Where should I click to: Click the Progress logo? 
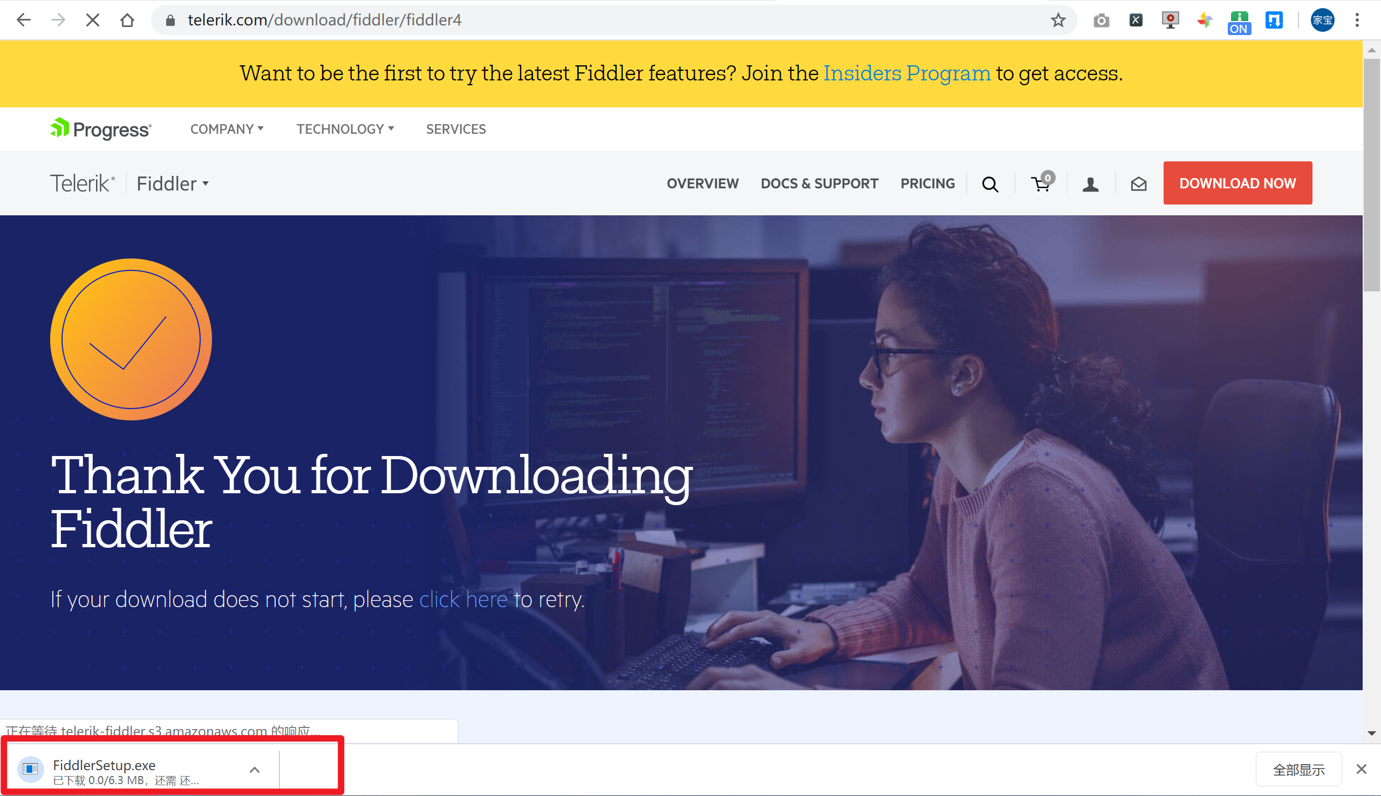[100, 129]
